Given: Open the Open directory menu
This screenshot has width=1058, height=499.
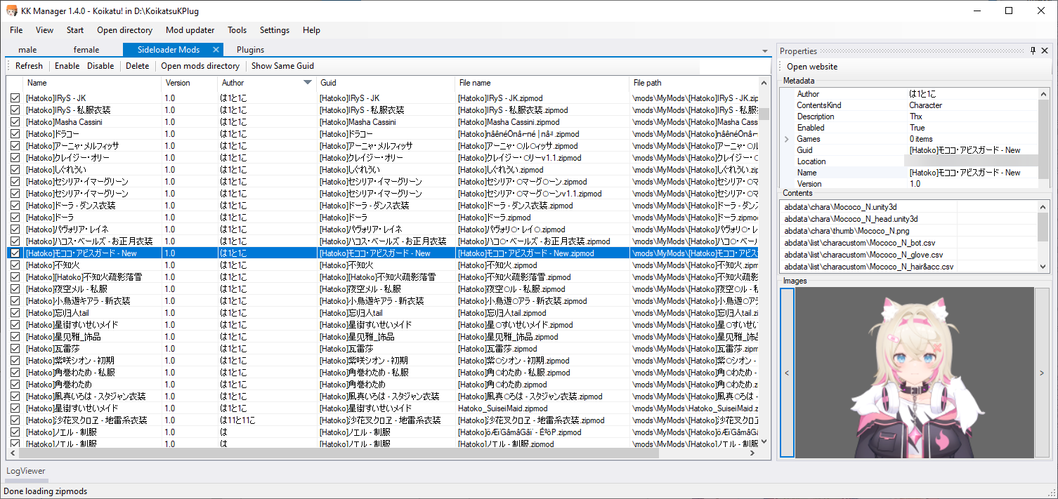Looking at the screenshot, I should click(x=124, y=30).
